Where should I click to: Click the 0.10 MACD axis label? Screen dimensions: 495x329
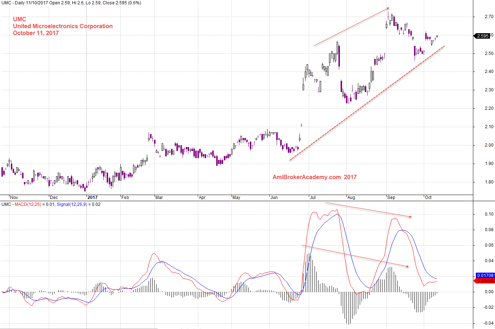489,214
